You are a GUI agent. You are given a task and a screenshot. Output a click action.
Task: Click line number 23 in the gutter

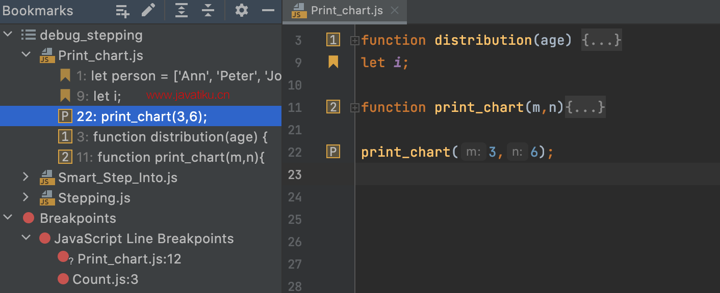(295, 174)
